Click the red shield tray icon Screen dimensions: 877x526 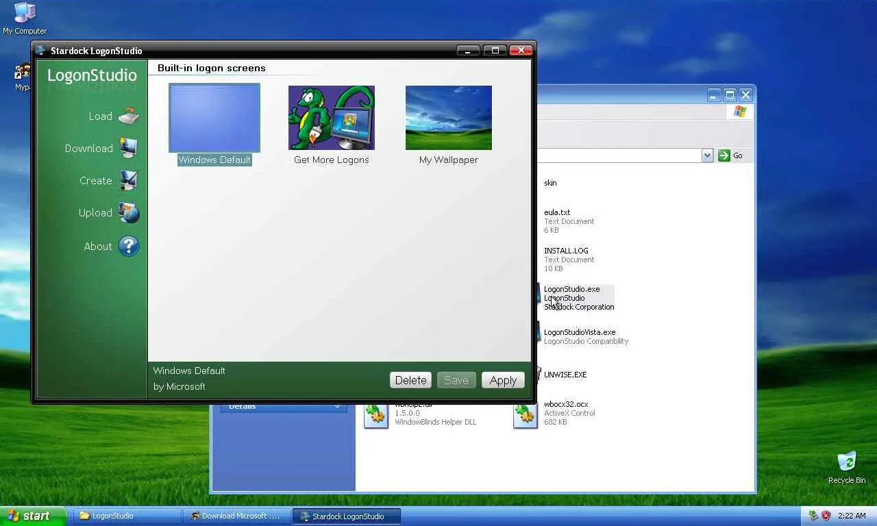826,516
